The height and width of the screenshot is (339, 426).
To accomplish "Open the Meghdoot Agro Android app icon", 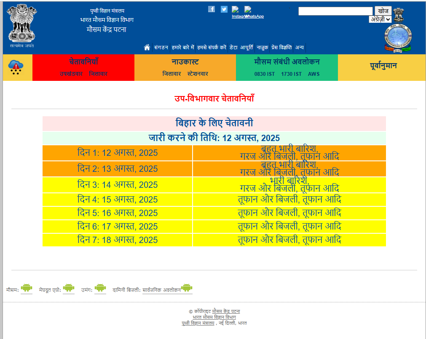I will 69,288.
